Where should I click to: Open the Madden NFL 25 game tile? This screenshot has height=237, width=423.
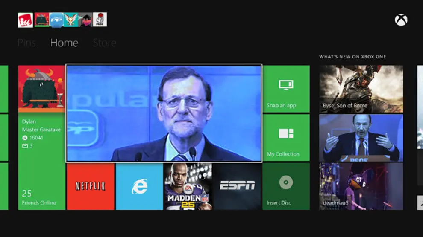point(188,186)
